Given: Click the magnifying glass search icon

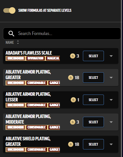Looking at the screenshot, I should pyautogui.click(x=11, y=33).
